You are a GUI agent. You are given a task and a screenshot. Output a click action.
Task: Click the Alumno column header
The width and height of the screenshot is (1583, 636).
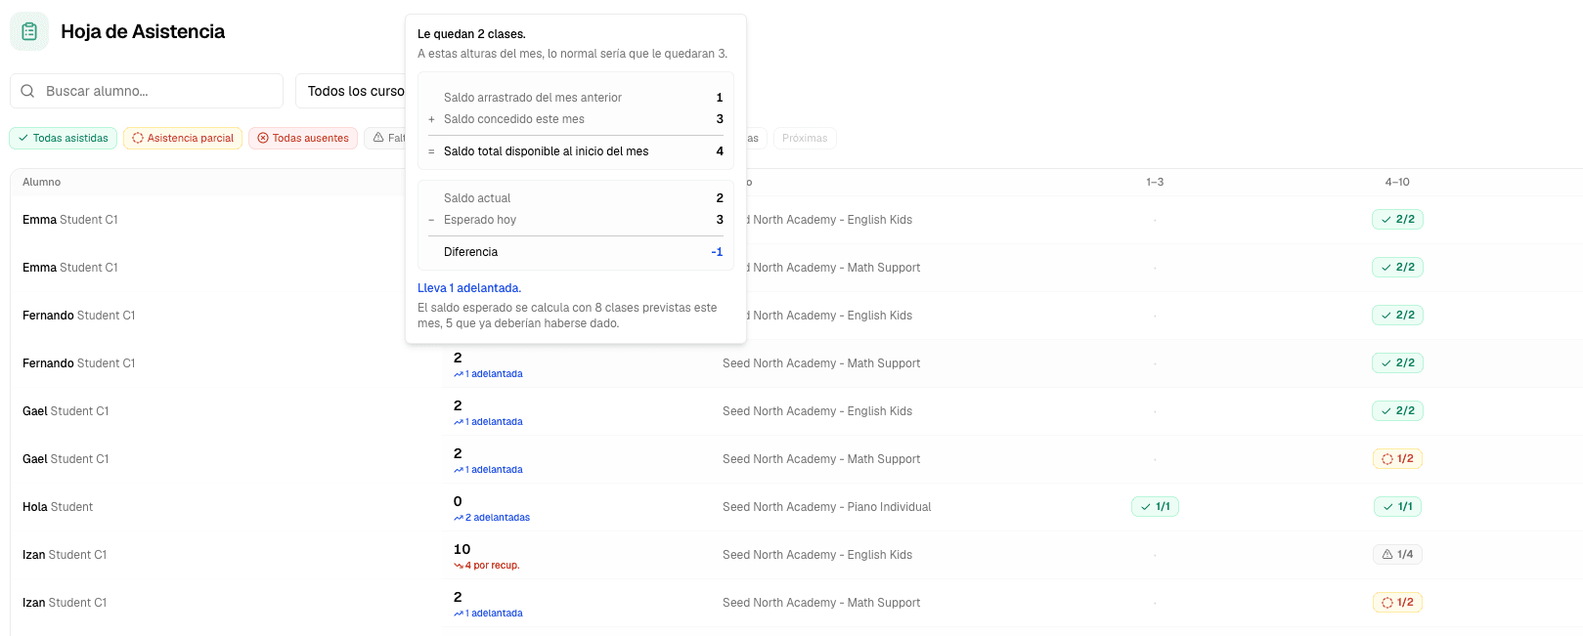42,182
